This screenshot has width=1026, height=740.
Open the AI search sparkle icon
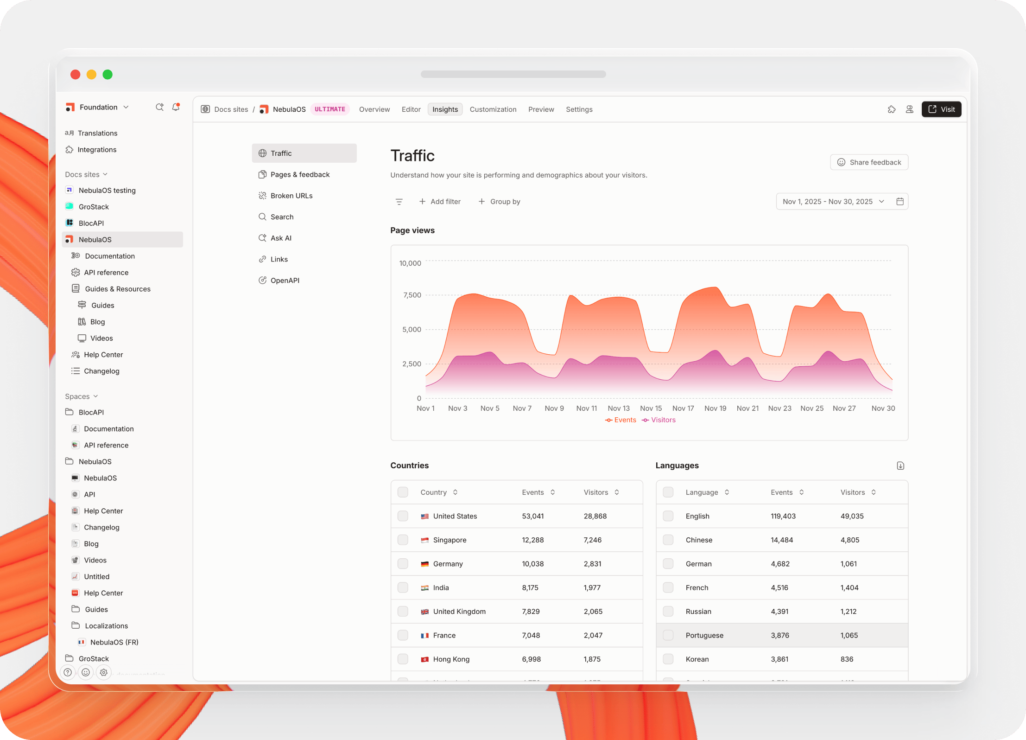click(159, 107)
